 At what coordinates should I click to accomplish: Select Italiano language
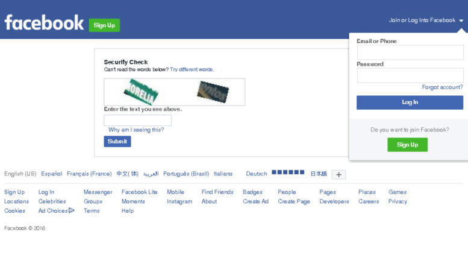coord(223,174)
